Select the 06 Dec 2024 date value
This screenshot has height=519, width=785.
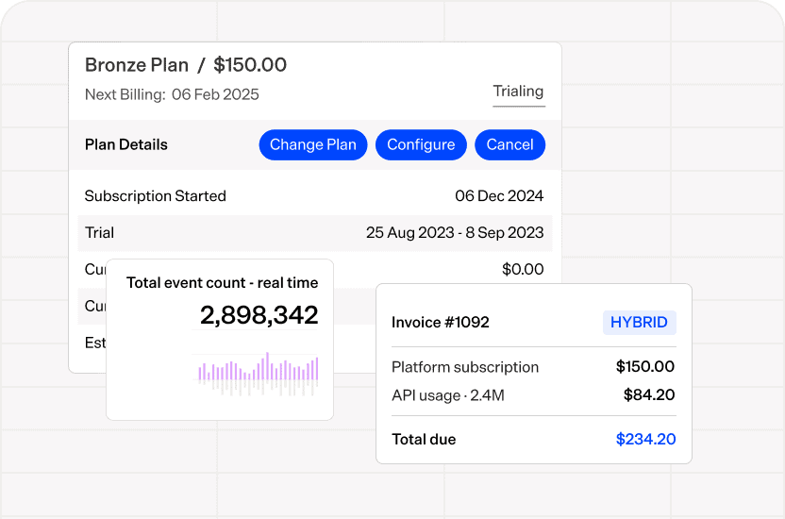point(499,195)
